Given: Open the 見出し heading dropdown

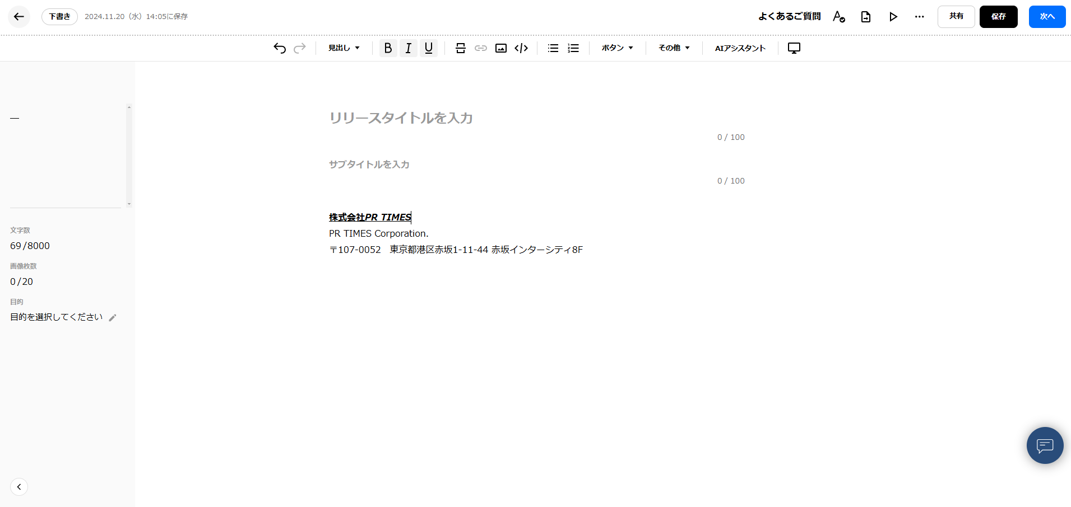Looking at the screenshot, I should point(344,48).
